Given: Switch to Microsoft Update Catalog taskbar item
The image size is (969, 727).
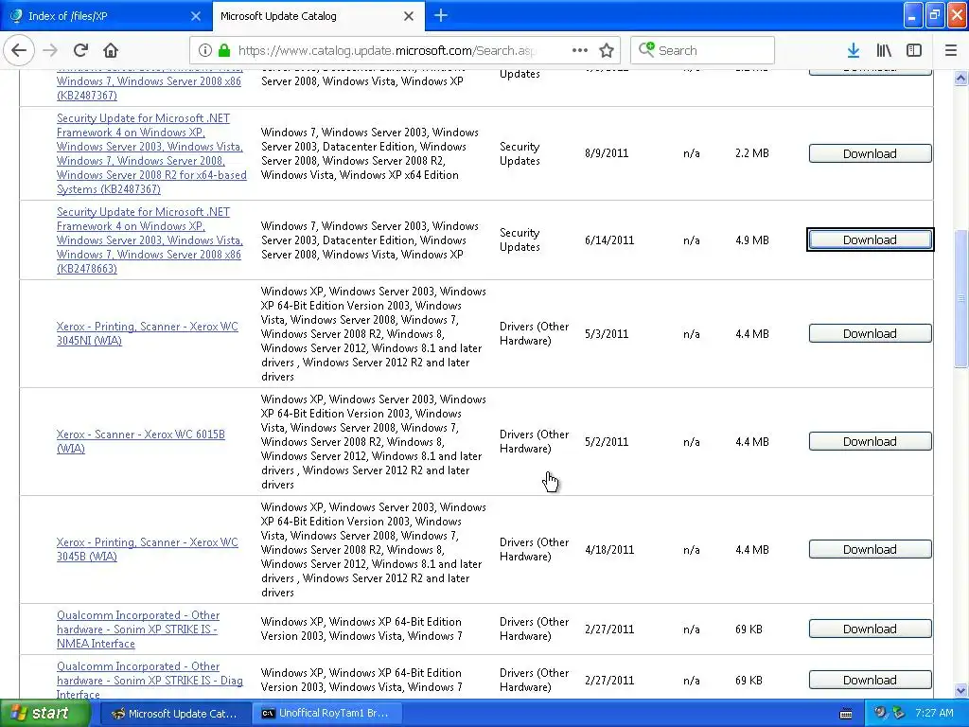Looking at the screenshot, I should coord(174,714).
